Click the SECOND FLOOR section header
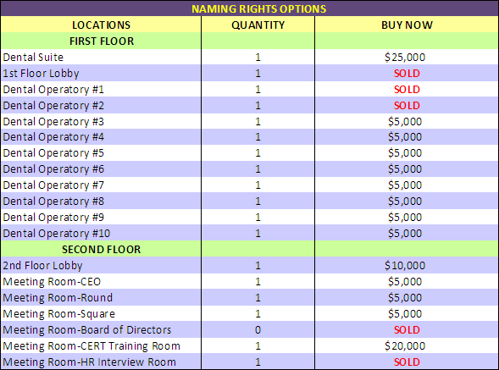This screenshot has width=499, height=370. pyautogui.click(x=101, y=250)
